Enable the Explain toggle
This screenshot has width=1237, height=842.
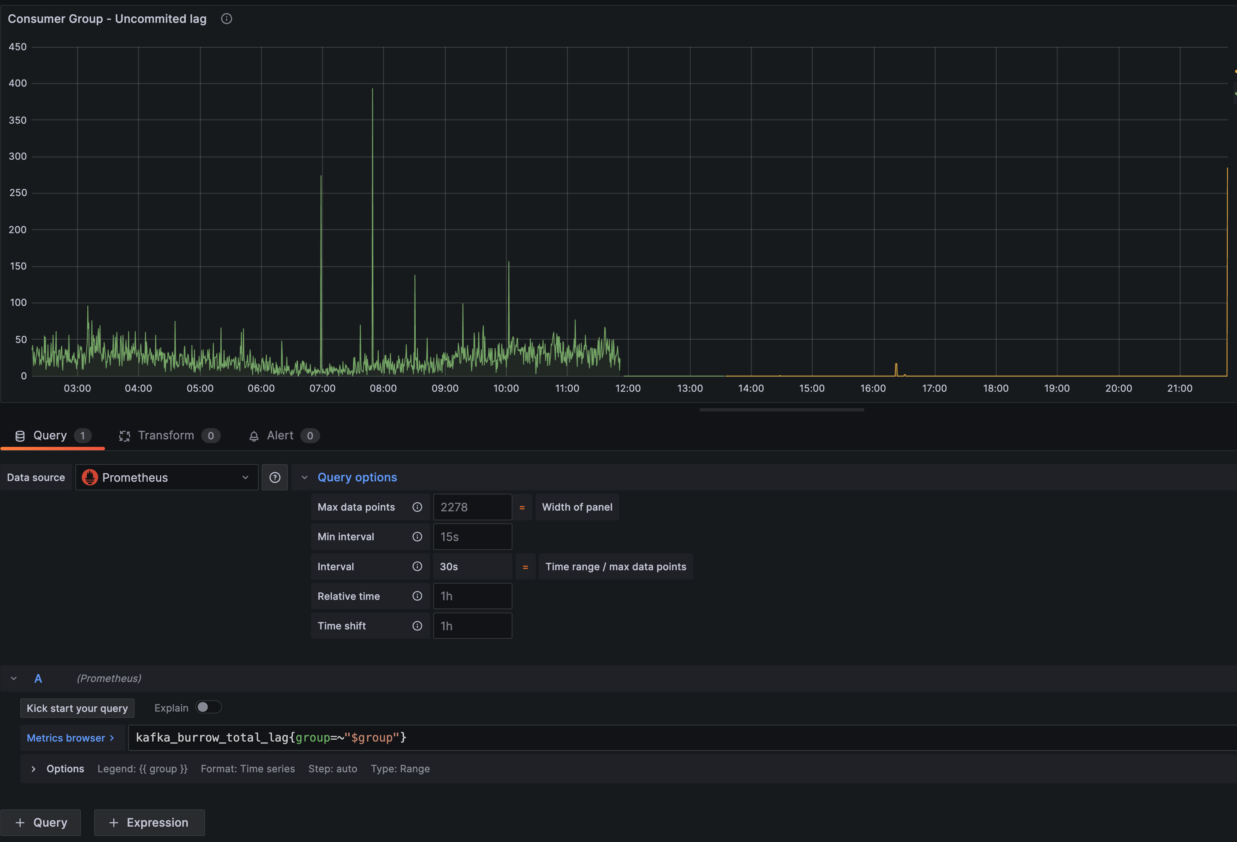tap(209, 707)
